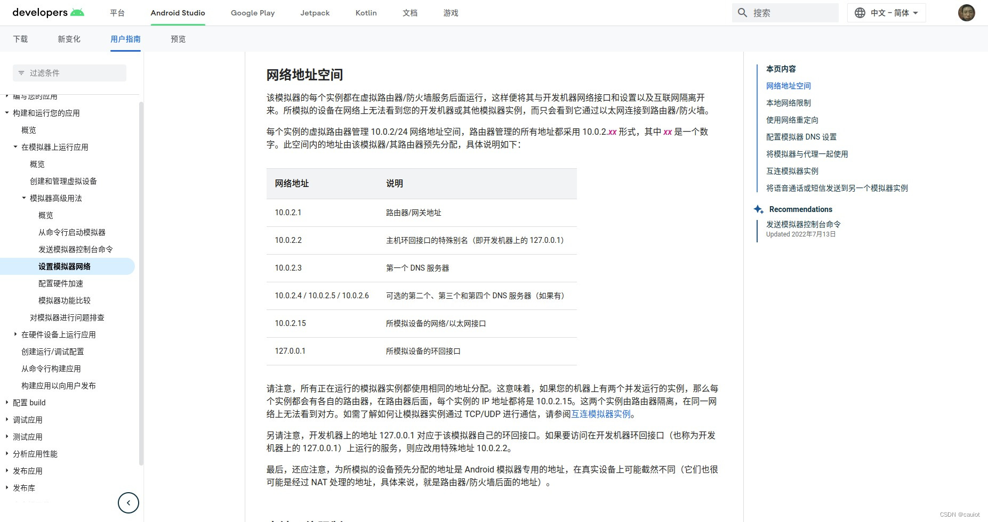Open the Kotlin navigation tab
The width and height of the screenshot is (988, 522).
tap(366, 13)
